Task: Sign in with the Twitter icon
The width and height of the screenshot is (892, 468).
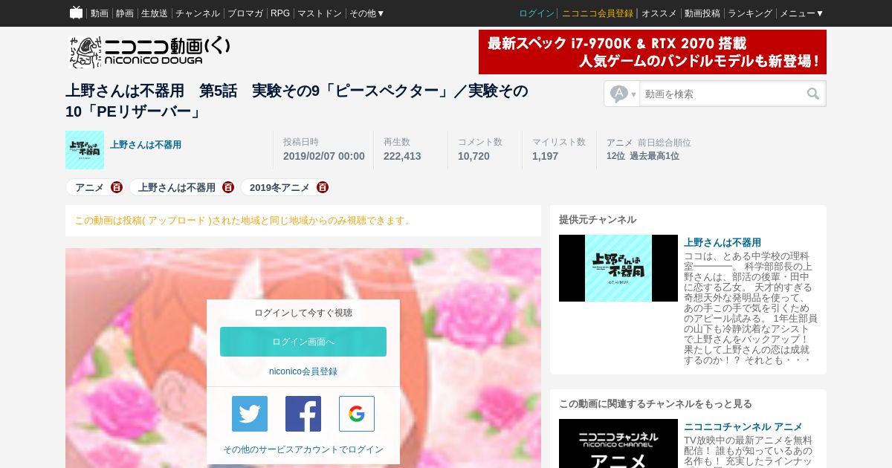Action: coord(250,414)
